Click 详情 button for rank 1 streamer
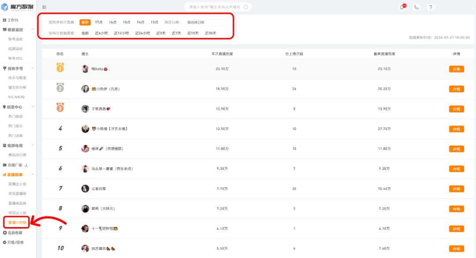Screen dimensions: 476x258 tap(456, 69)
